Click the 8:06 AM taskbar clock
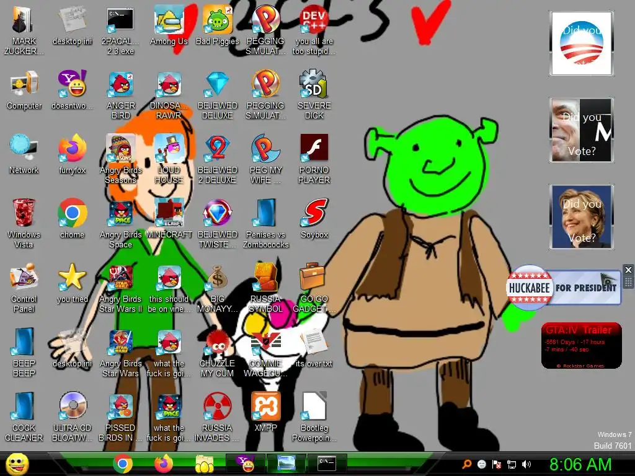 [580, 464]
